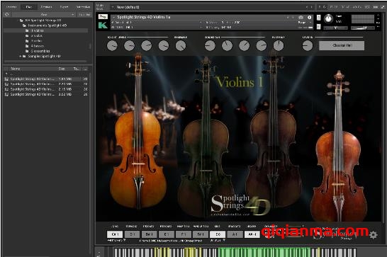Click the browser refresh icon

click(7, 15)
